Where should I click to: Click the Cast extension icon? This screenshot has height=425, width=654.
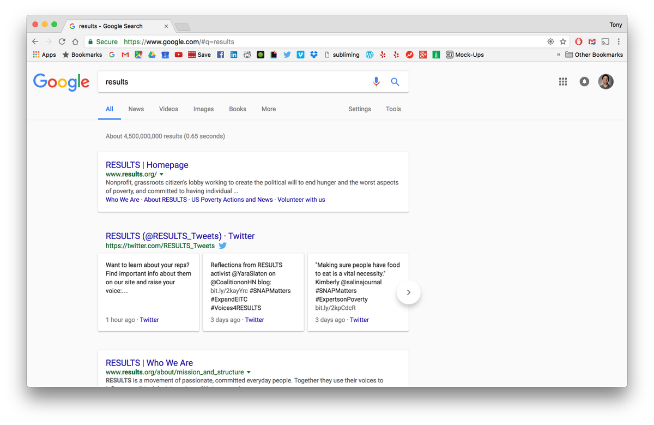(x=605, y=41)
